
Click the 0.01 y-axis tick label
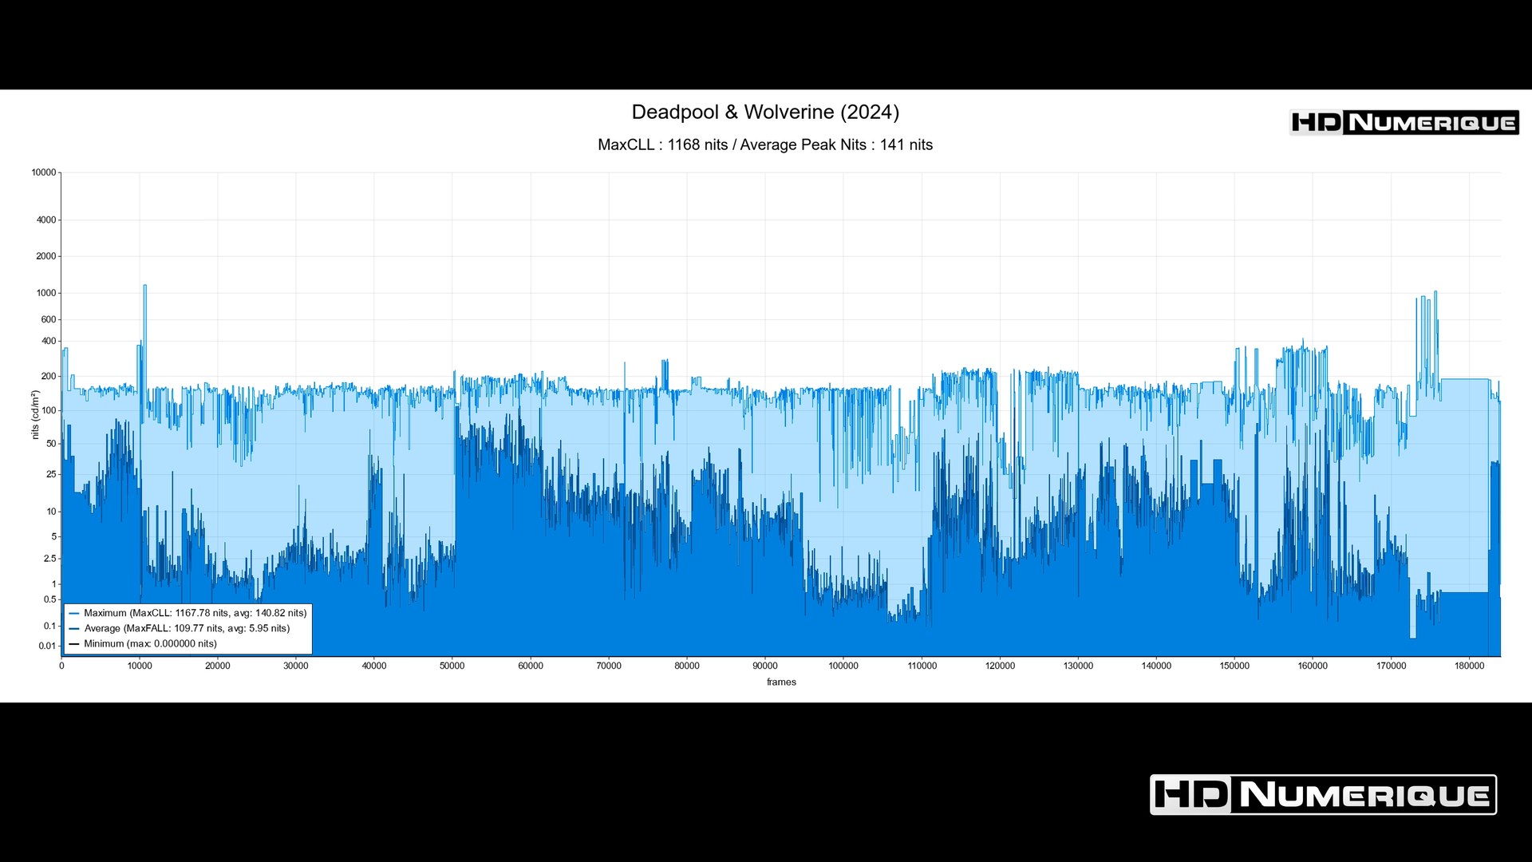pos(48,646)
